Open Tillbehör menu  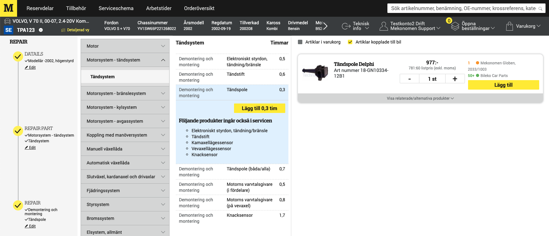(x=76, y=8)
